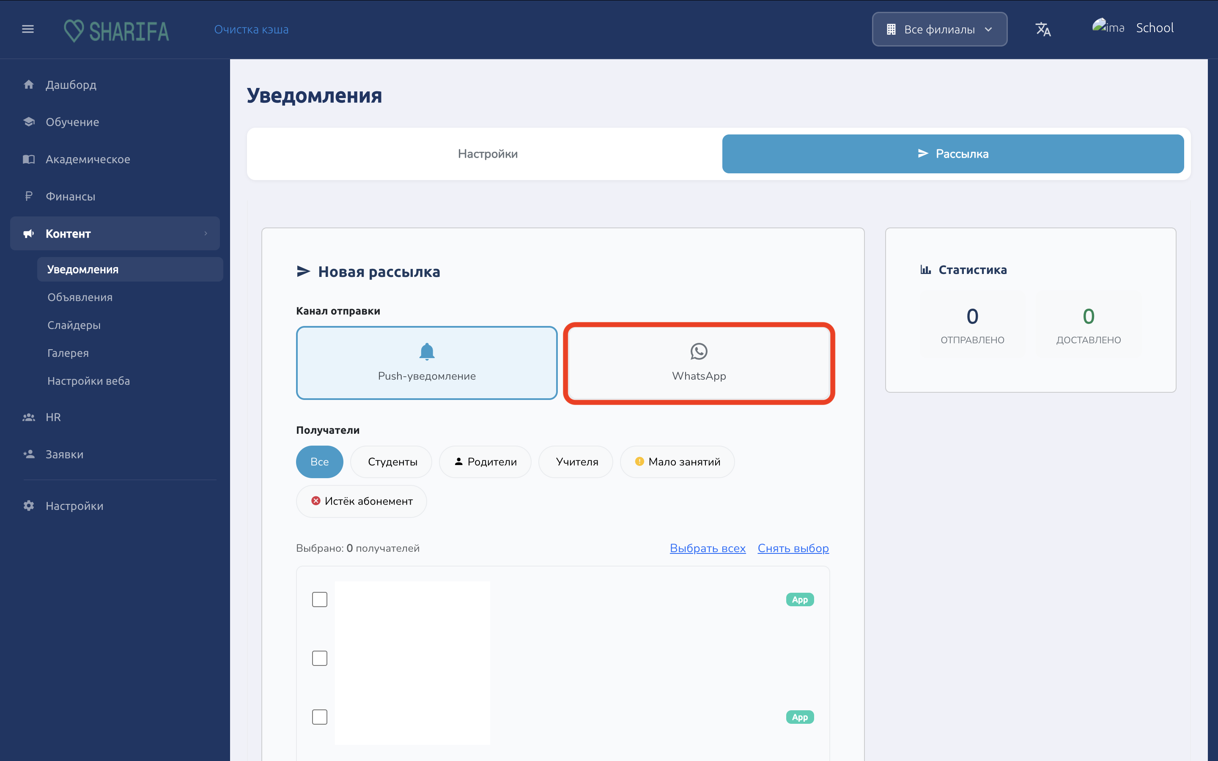Select the Push-уведомление bell icon

tap(427, 351)
